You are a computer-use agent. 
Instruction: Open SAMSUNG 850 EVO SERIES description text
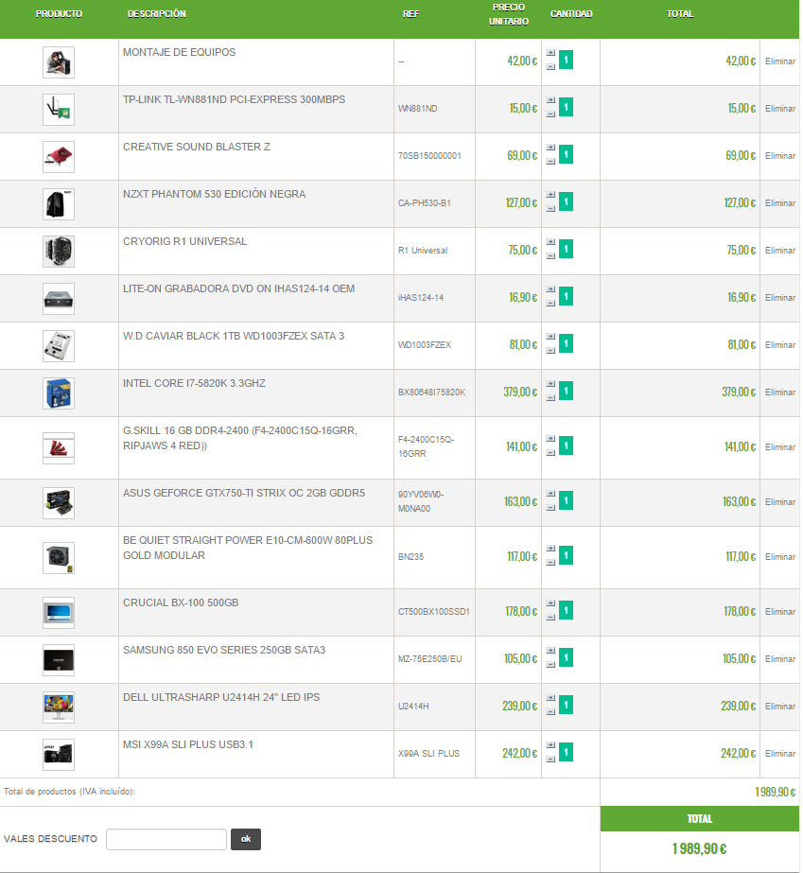[x=224, y=651]
